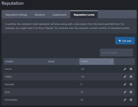The height and width of the screenshot is (107, 138).
Task: Delete the Hyvä reputation level
Action: click(x=131, y=92)
